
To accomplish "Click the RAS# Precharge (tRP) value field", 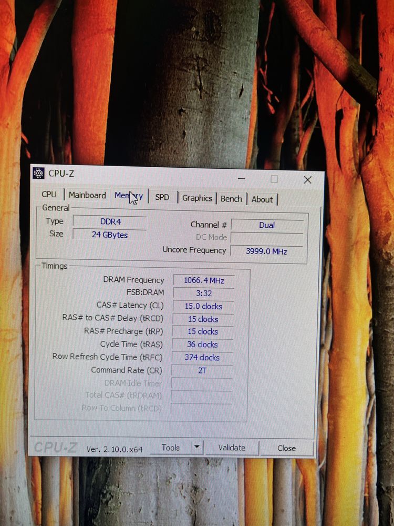I will click(x=203, y=331).
